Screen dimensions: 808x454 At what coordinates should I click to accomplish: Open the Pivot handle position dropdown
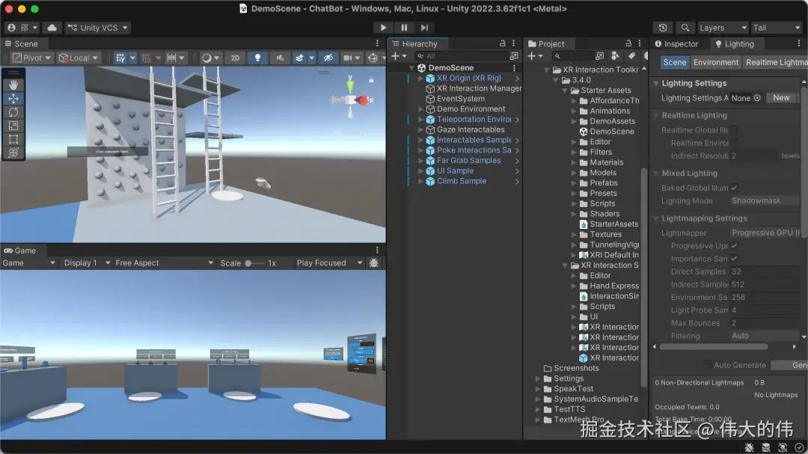[x=31, y=58]
